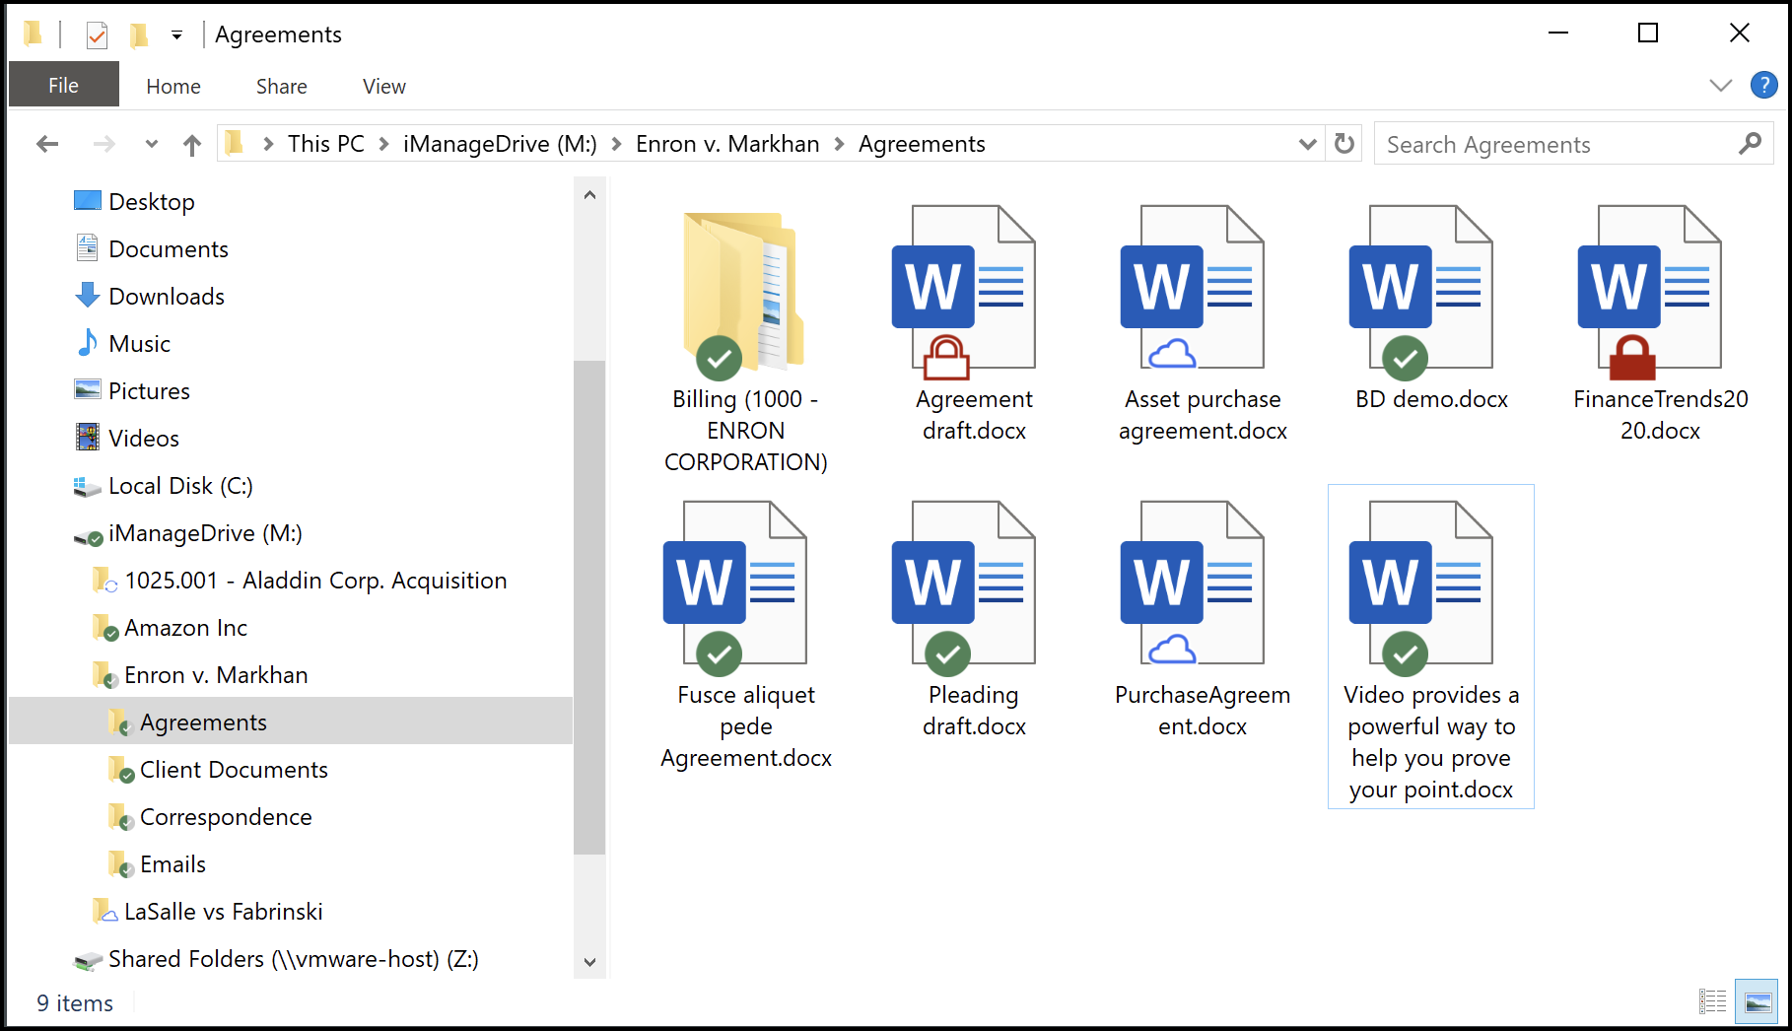Open the recent locations dropdown arrow

(151, 144)
